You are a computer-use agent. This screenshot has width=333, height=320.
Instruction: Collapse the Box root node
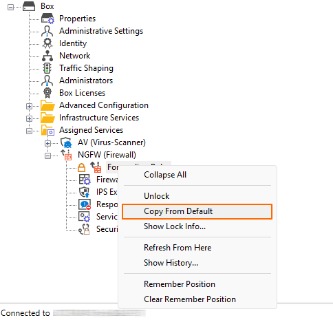[10, 7]
